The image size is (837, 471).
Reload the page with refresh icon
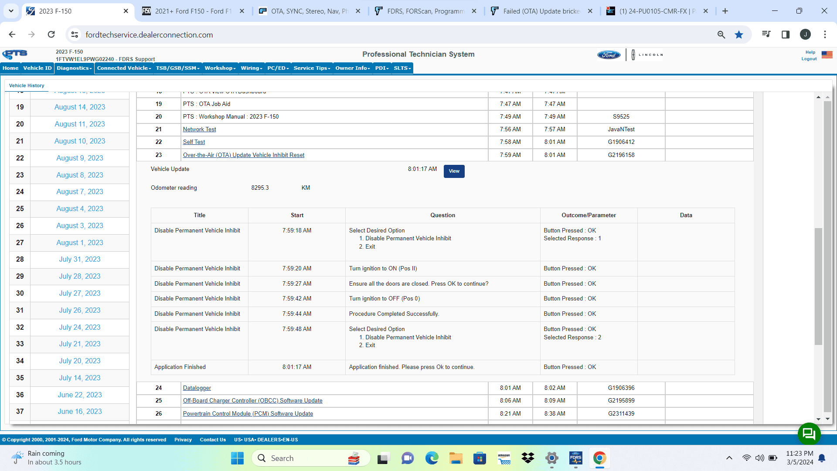pos(51,35)
